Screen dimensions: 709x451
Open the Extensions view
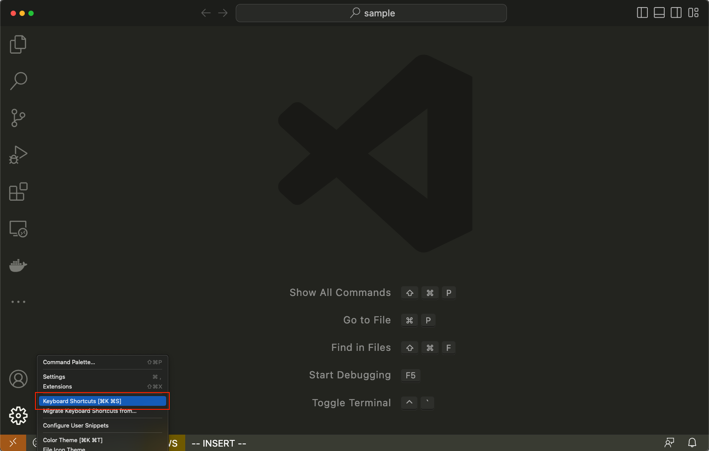(18, 191)
